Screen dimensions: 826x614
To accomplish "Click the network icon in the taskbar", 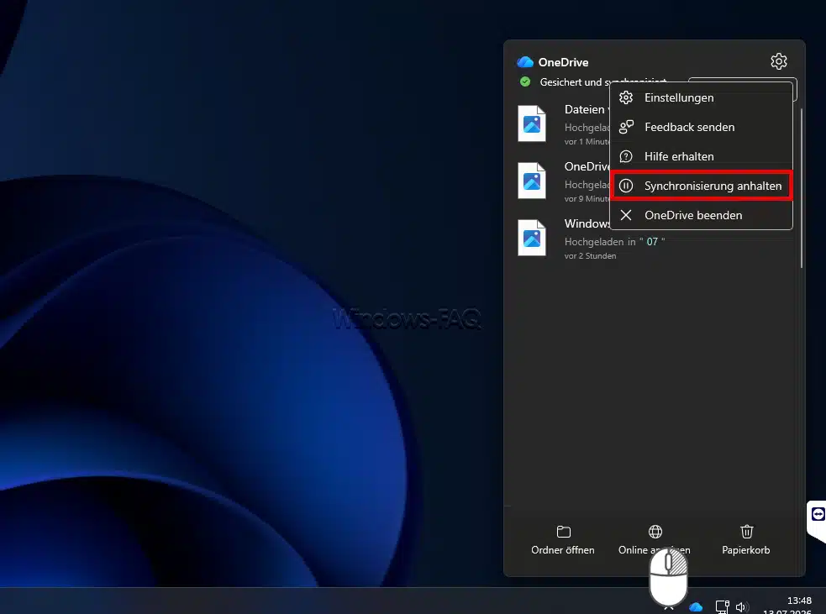I will pos(722,607).
